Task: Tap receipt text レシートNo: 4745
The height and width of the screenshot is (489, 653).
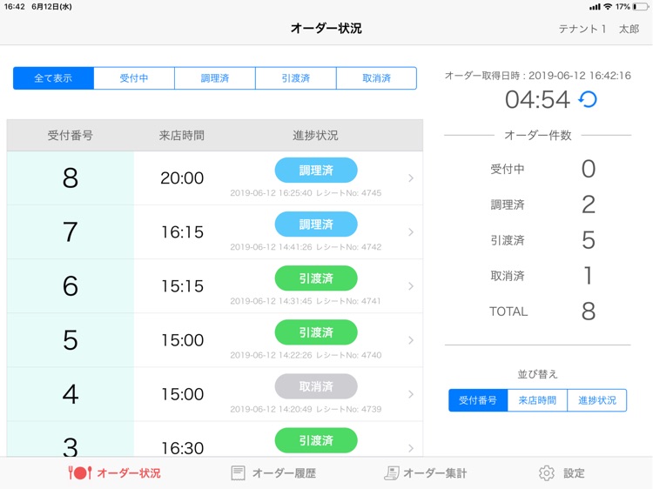Action: pos(348,193)
